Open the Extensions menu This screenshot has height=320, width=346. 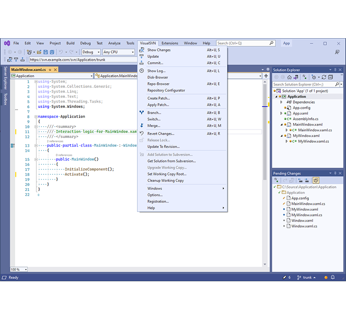[170, 43]
